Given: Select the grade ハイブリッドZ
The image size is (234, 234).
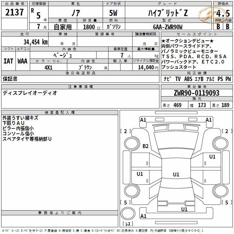Looking at the screenshot, I should (168, 13).
